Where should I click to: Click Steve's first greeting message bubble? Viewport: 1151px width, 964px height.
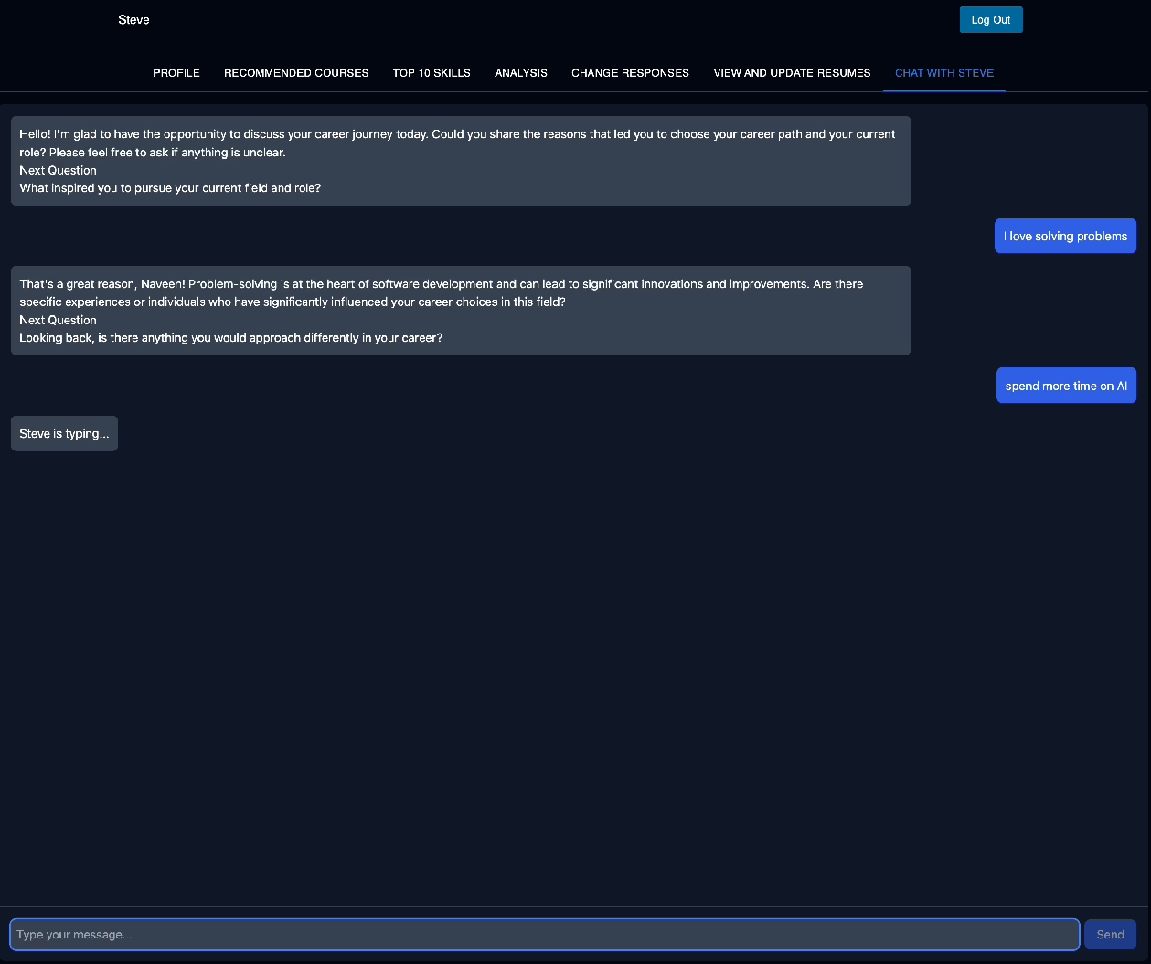point(457,143)
